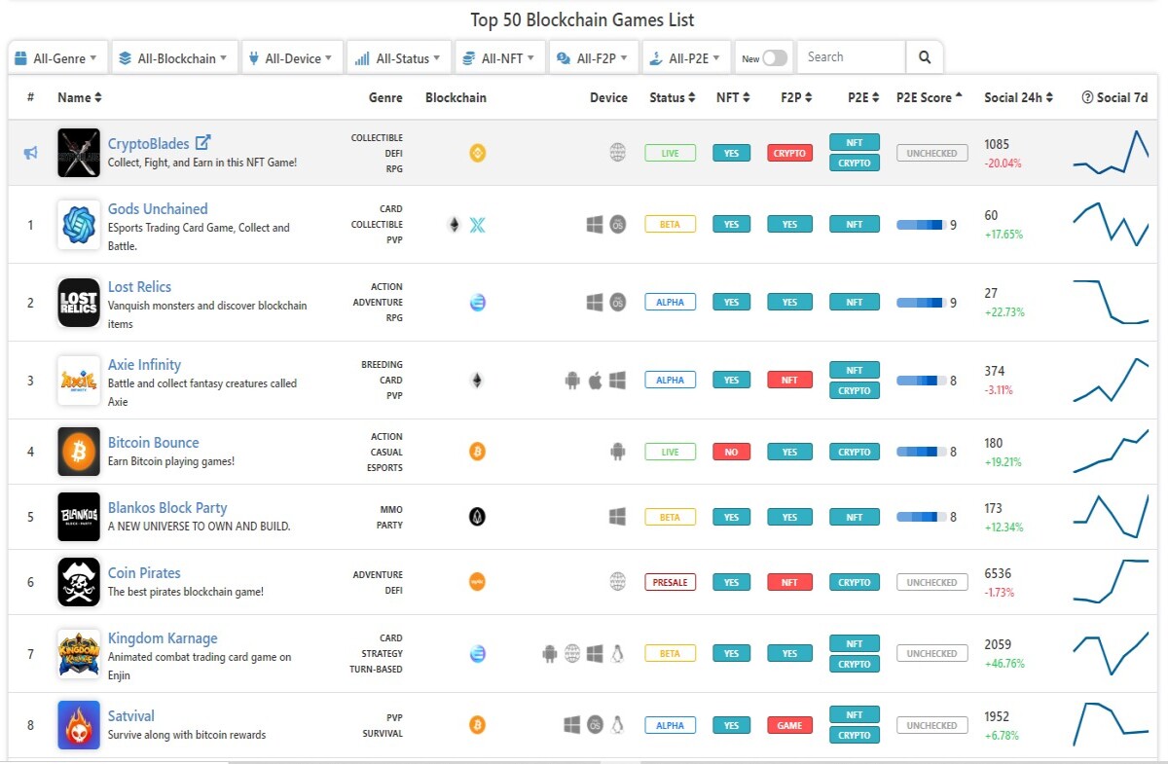The width and height of the screenshot is (1168, 764).
Task: Sort the table by P2E column
Action: (x=862, y=97)
